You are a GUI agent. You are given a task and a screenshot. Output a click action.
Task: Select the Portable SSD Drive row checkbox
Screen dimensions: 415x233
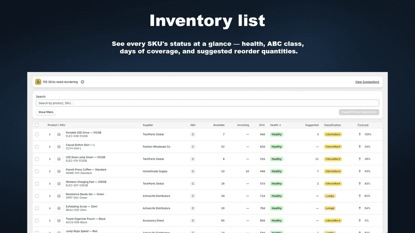[x=37, y=134]
